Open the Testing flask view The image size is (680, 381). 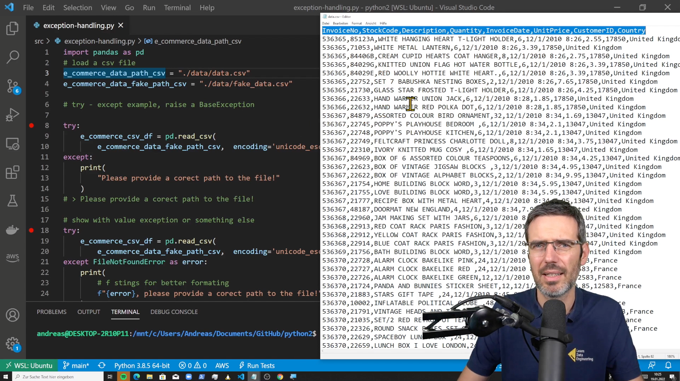pos(12,201)
